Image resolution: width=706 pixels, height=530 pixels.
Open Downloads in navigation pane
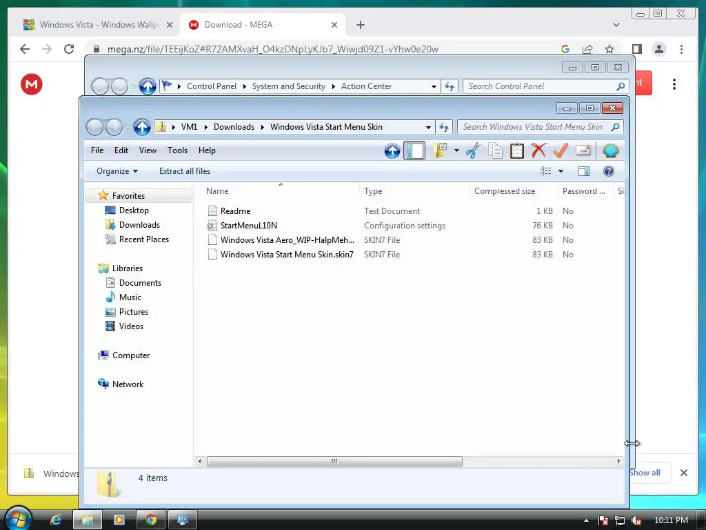click(x=139, y=224)
